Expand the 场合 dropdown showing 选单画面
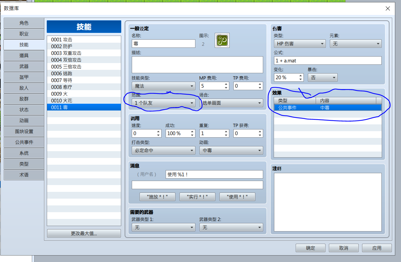The image size is (401, 262). coord(231,103)
